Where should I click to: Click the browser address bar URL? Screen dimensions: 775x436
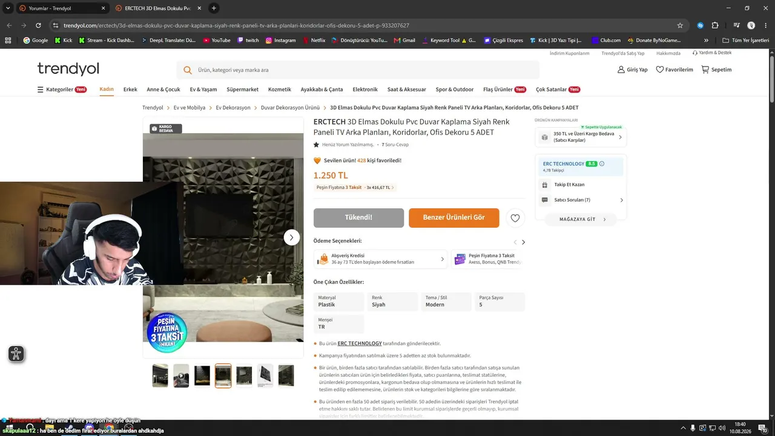(x=236, y=25)
